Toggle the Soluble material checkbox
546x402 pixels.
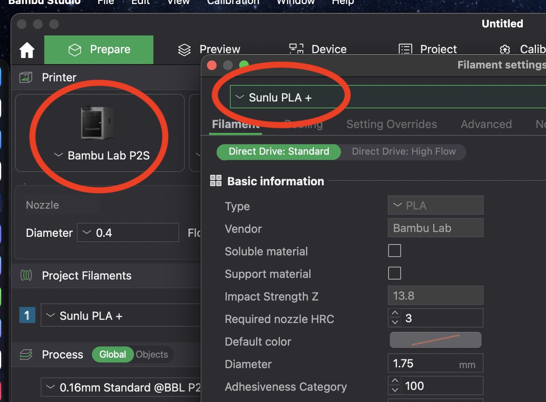[x=395, y=251]
